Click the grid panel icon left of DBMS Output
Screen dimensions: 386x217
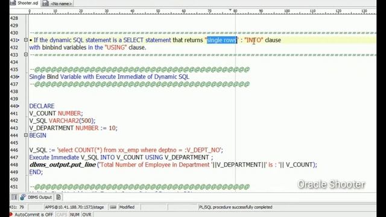[x=14, y=197]
